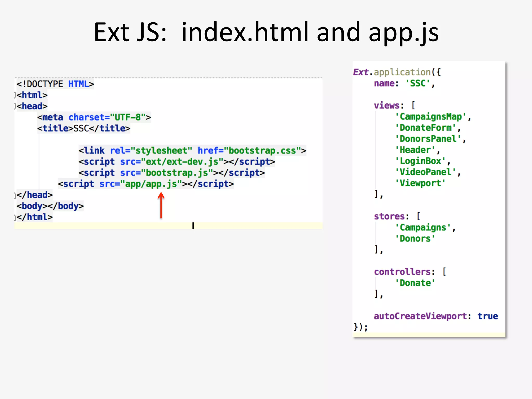
Task: Click the </html> closing fold marker
Action: 15,217
